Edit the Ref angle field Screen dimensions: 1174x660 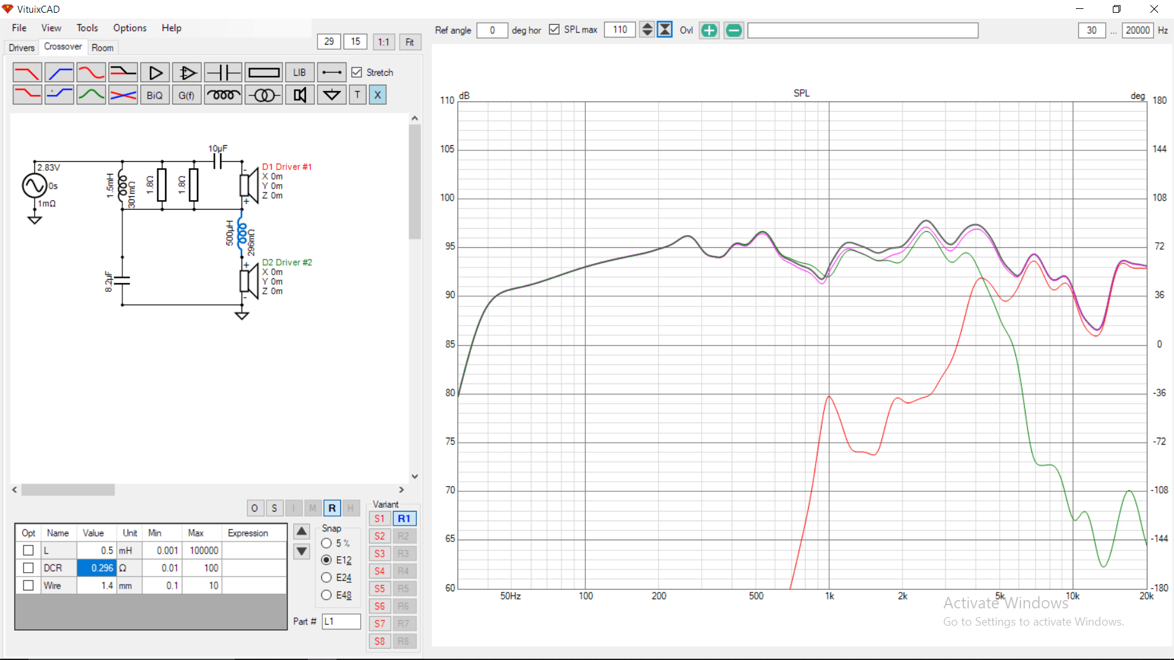pyautogui.click(x=492, y=30)
